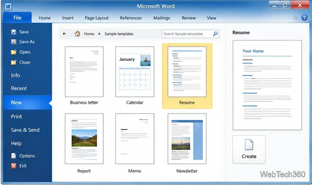The height and width of the screenshot is (185, 312).
Task: Open the Page Layout tab
Action: click(x=97, y=18)
